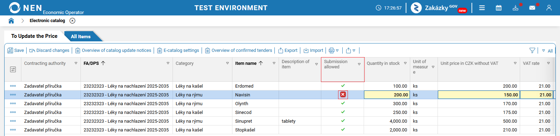Click the clock time display
Image resolution: width=560 pixels, height=136 pixels.
click(388, 8)
